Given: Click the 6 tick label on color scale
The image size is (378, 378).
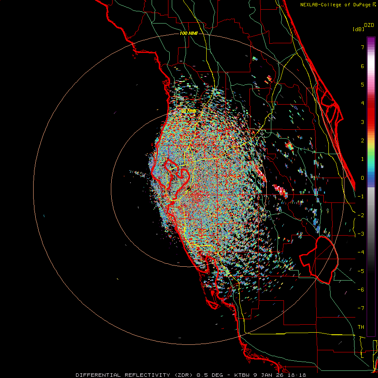Looking at the screenshot, I should coord(362,66).
